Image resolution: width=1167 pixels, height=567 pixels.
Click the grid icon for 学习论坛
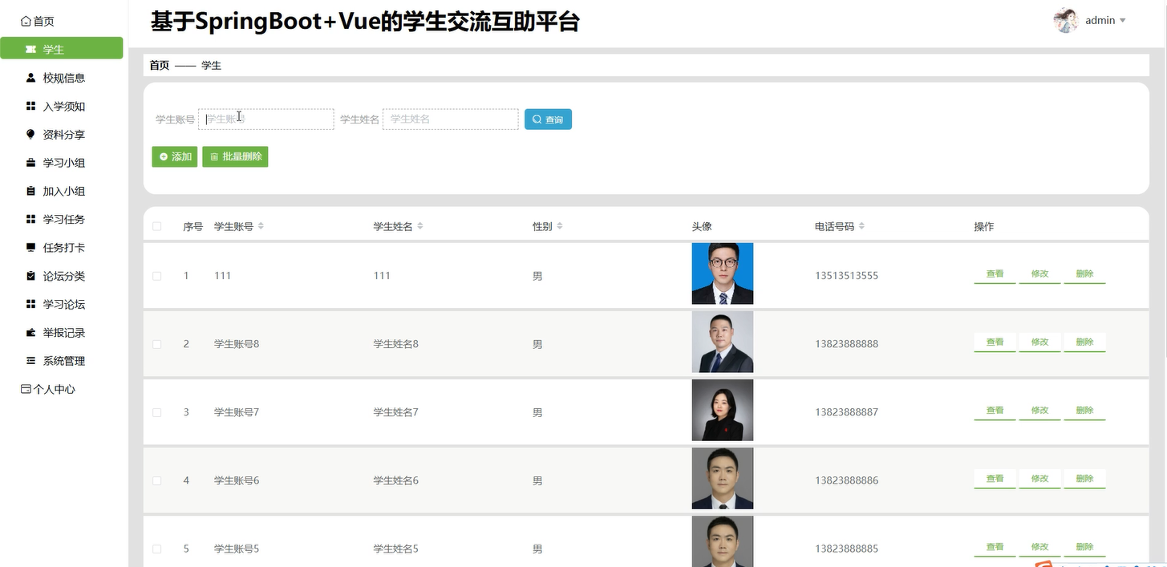point(30,304)
